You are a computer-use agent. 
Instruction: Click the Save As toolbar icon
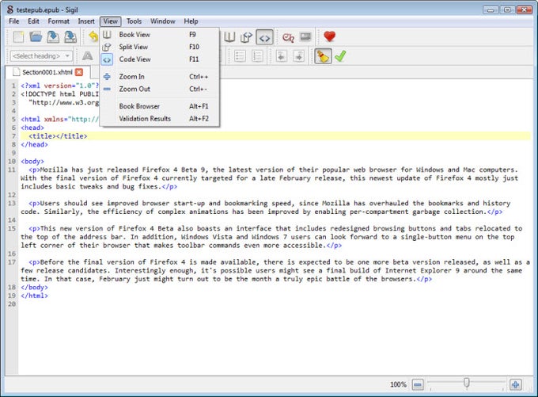point(70,36)
